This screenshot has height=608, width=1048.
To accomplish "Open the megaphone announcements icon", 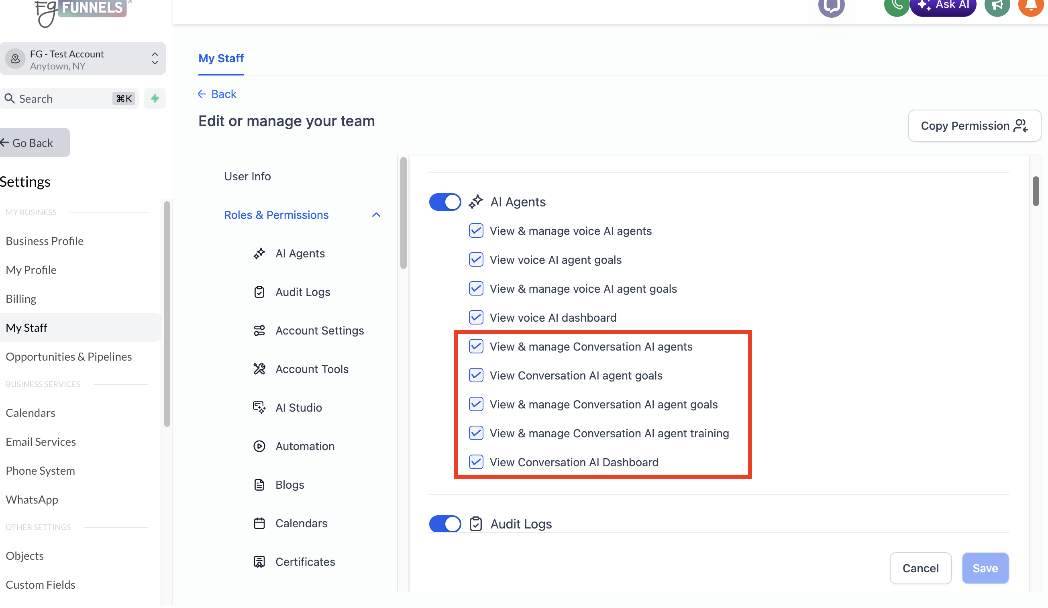I will 997,6.
